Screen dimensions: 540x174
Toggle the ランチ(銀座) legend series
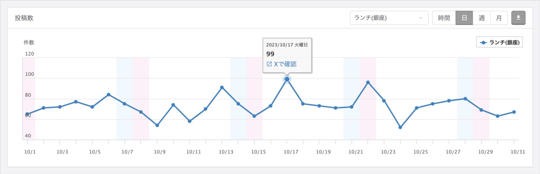tap(500, 42)
